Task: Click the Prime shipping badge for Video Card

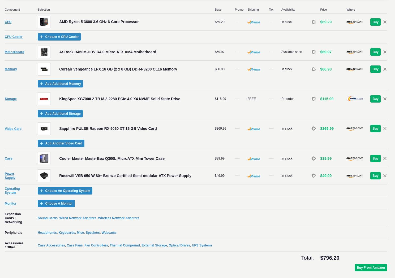Action: [254, 129]
